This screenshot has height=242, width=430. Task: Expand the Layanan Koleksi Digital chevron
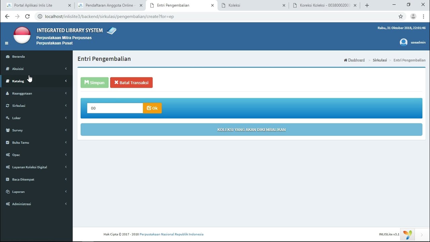pos(66,167)
